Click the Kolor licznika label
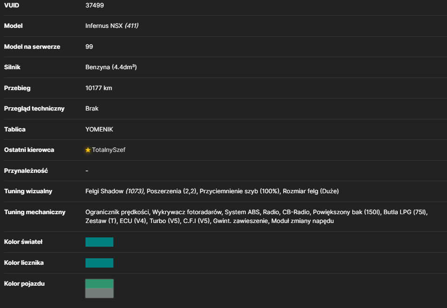 pyautogui.click(x=24, y=262)
